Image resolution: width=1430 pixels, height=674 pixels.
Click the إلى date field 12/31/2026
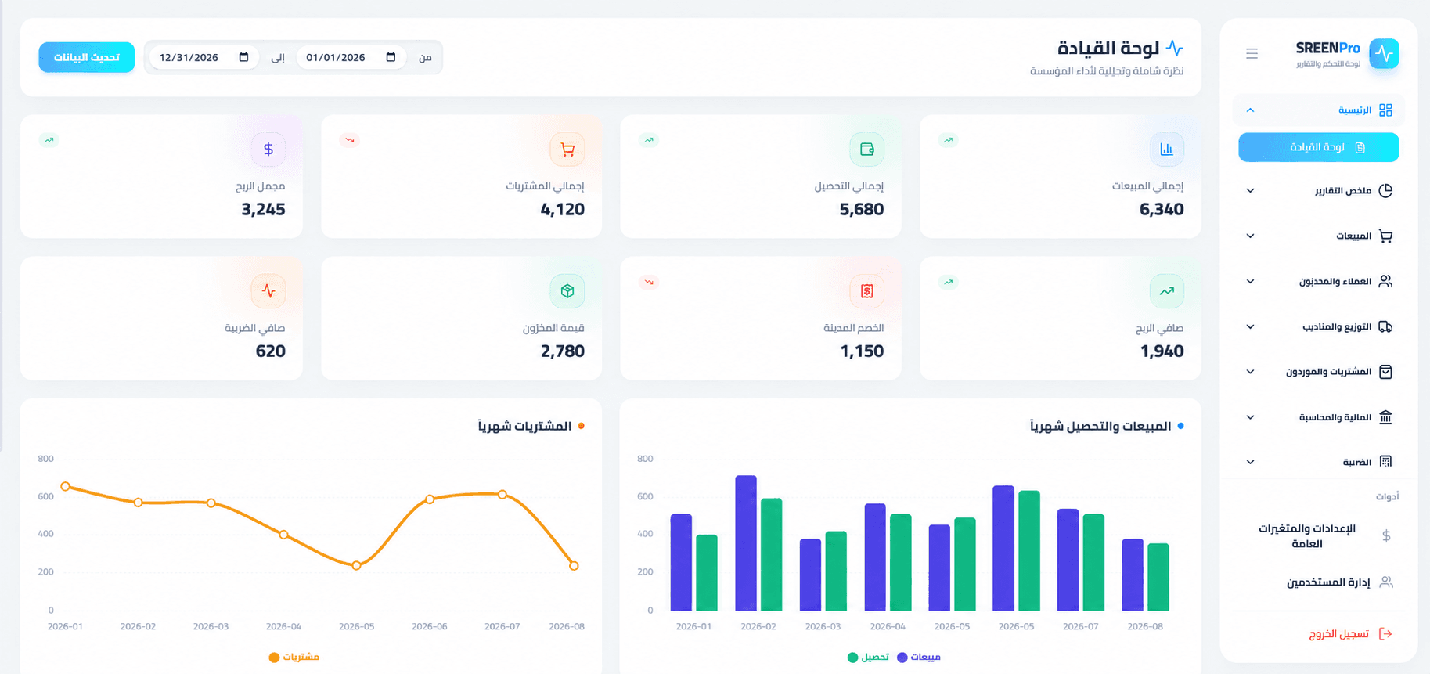point(204,57)
